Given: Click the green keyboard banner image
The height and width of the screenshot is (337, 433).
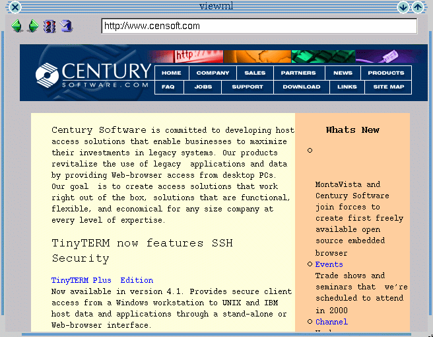Looking at the screenshot, I should tap(323, 56).
